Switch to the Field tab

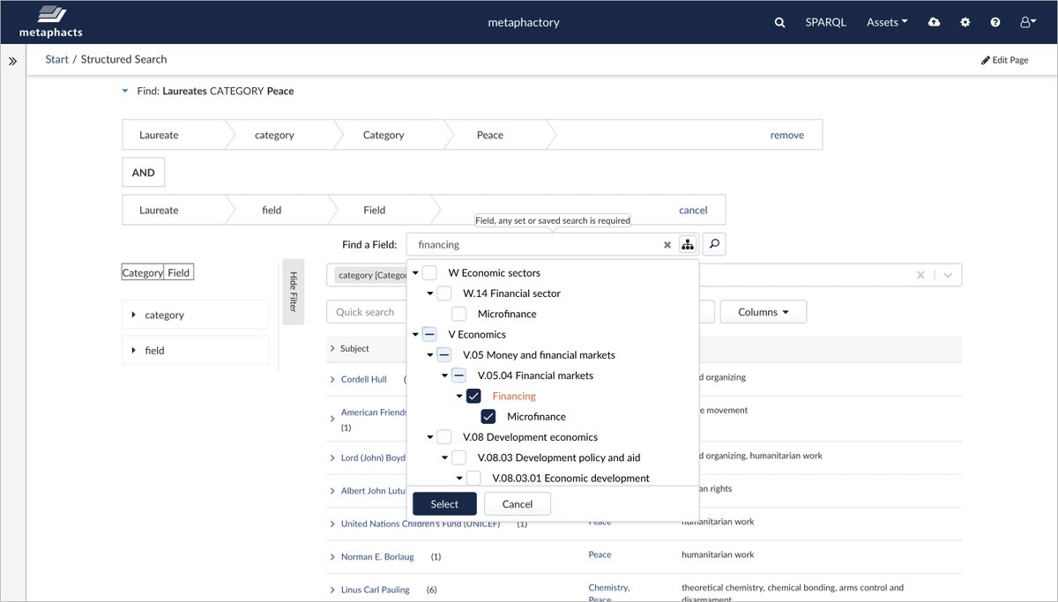coord(179,272)
